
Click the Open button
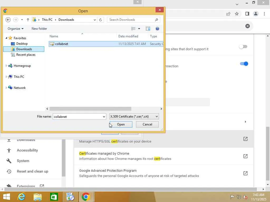tap(121, 124)
